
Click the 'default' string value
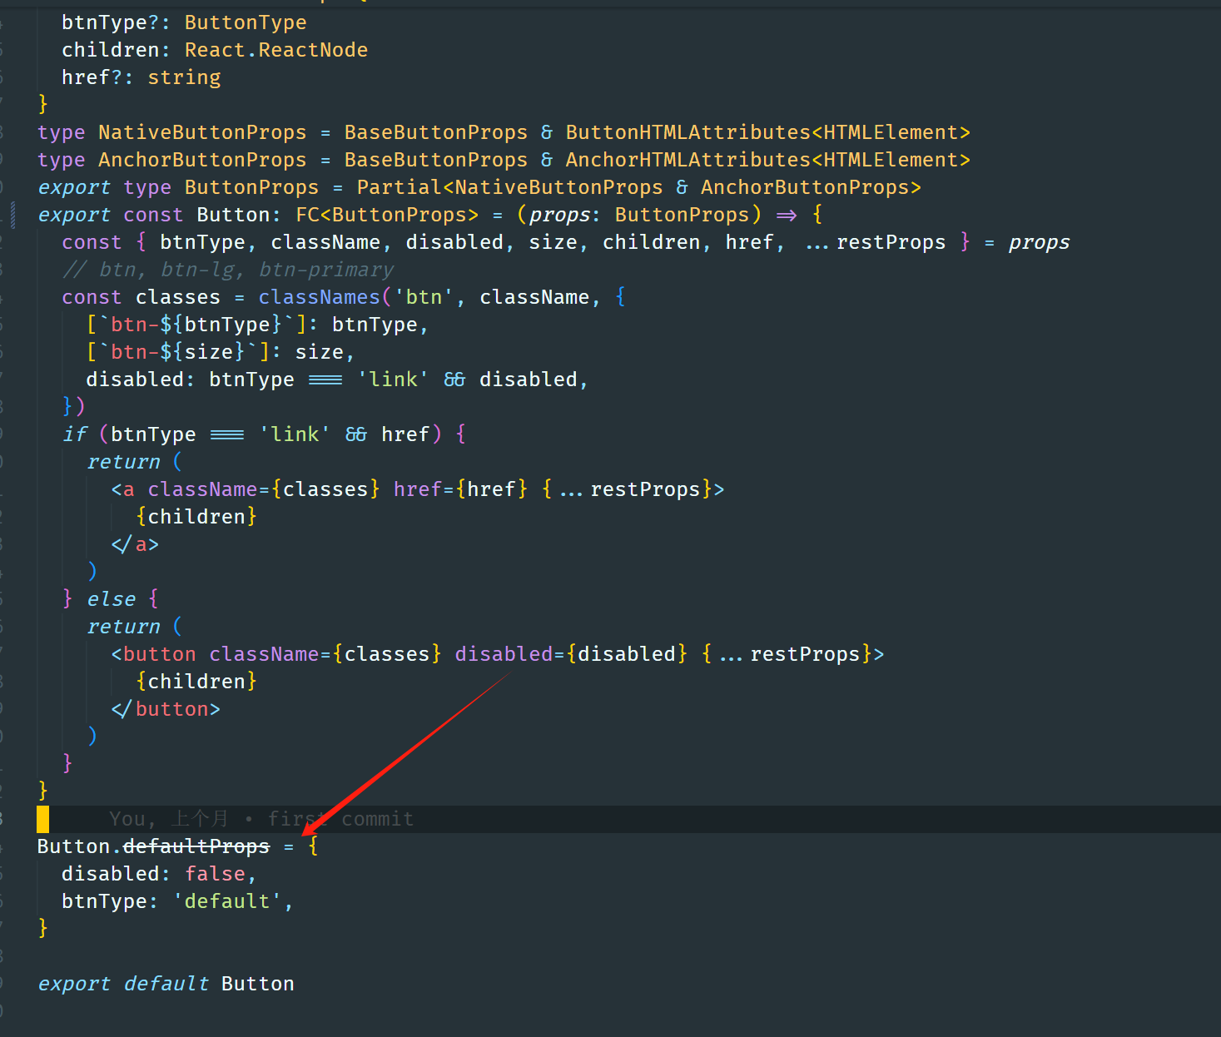(227, 901)
